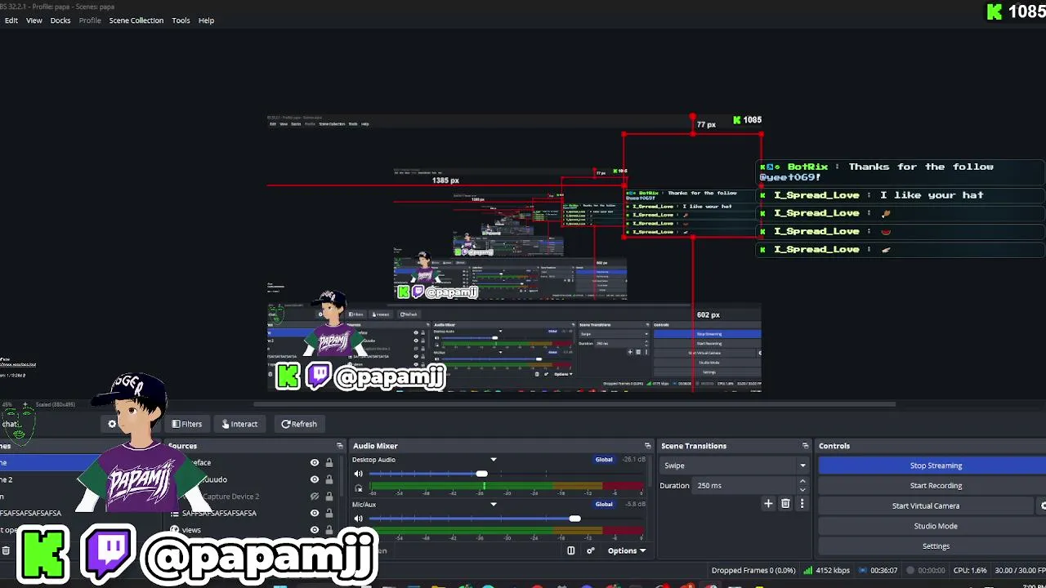The height and width of the screenshot is (588, 1046).
Task: Open source properties gear button
Action: (x=112, y=424)
